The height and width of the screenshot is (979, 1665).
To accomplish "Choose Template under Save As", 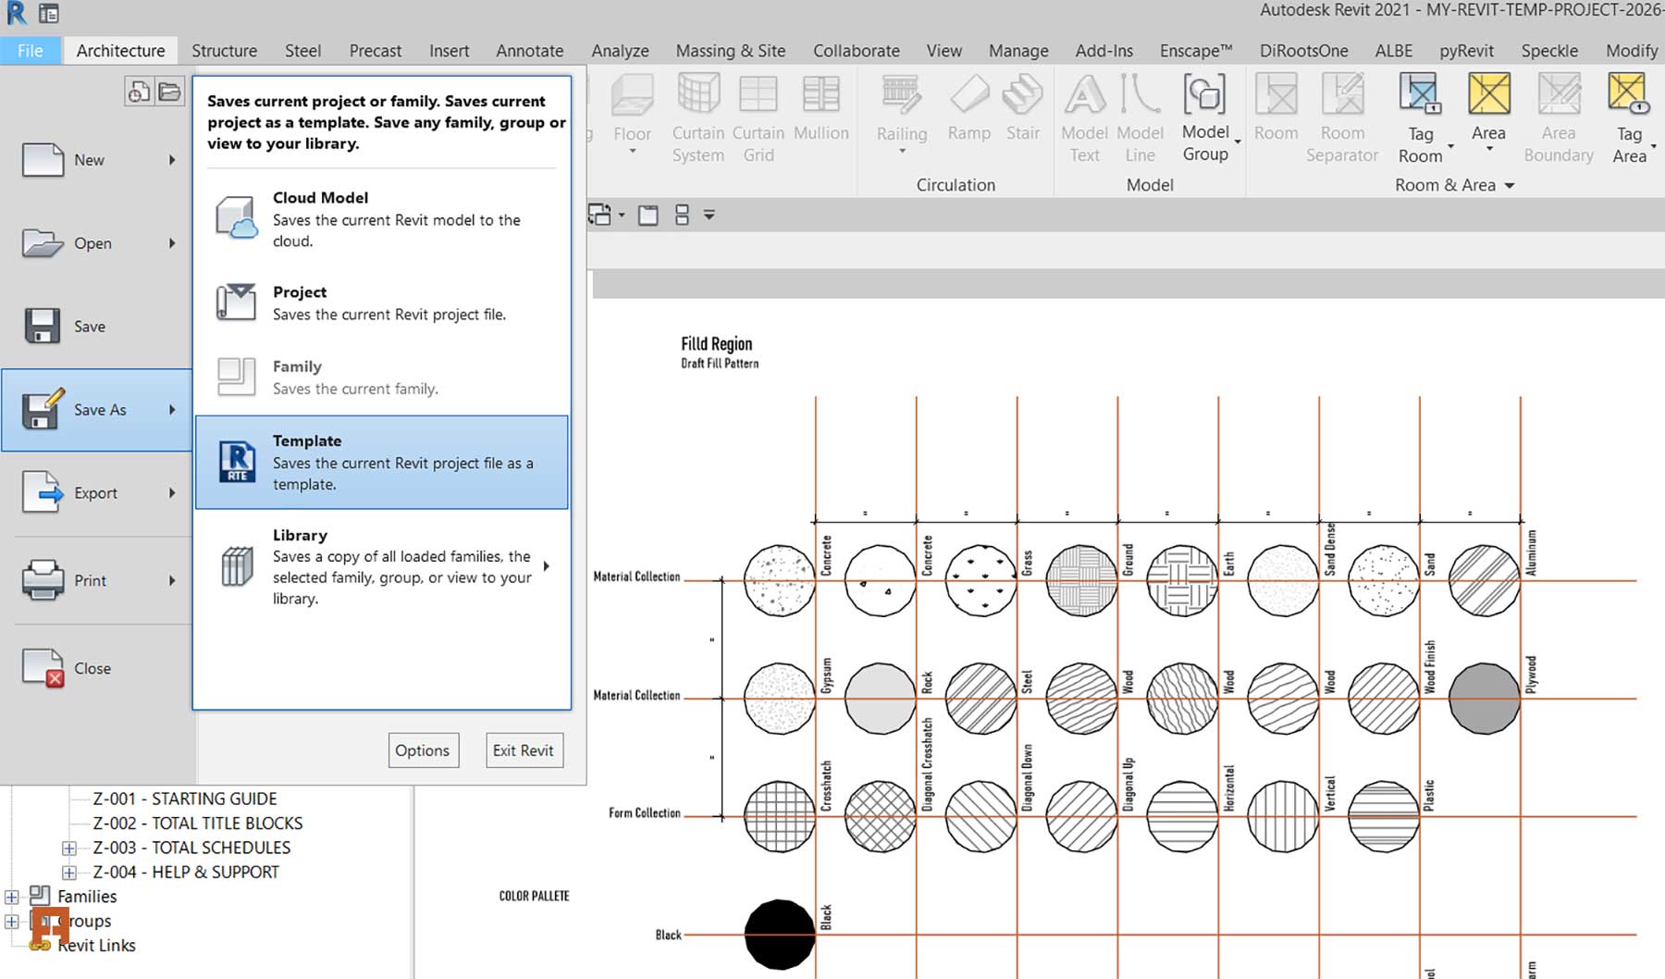I will (x=382, y=462).
